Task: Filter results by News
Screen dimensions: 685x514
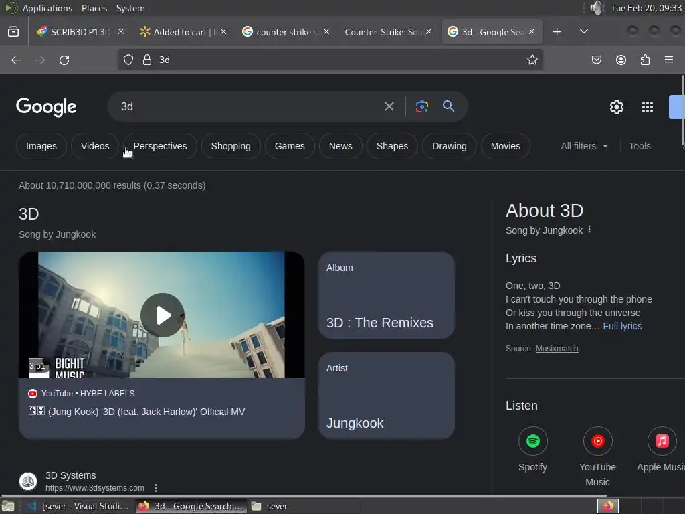Action: [340, 146]
